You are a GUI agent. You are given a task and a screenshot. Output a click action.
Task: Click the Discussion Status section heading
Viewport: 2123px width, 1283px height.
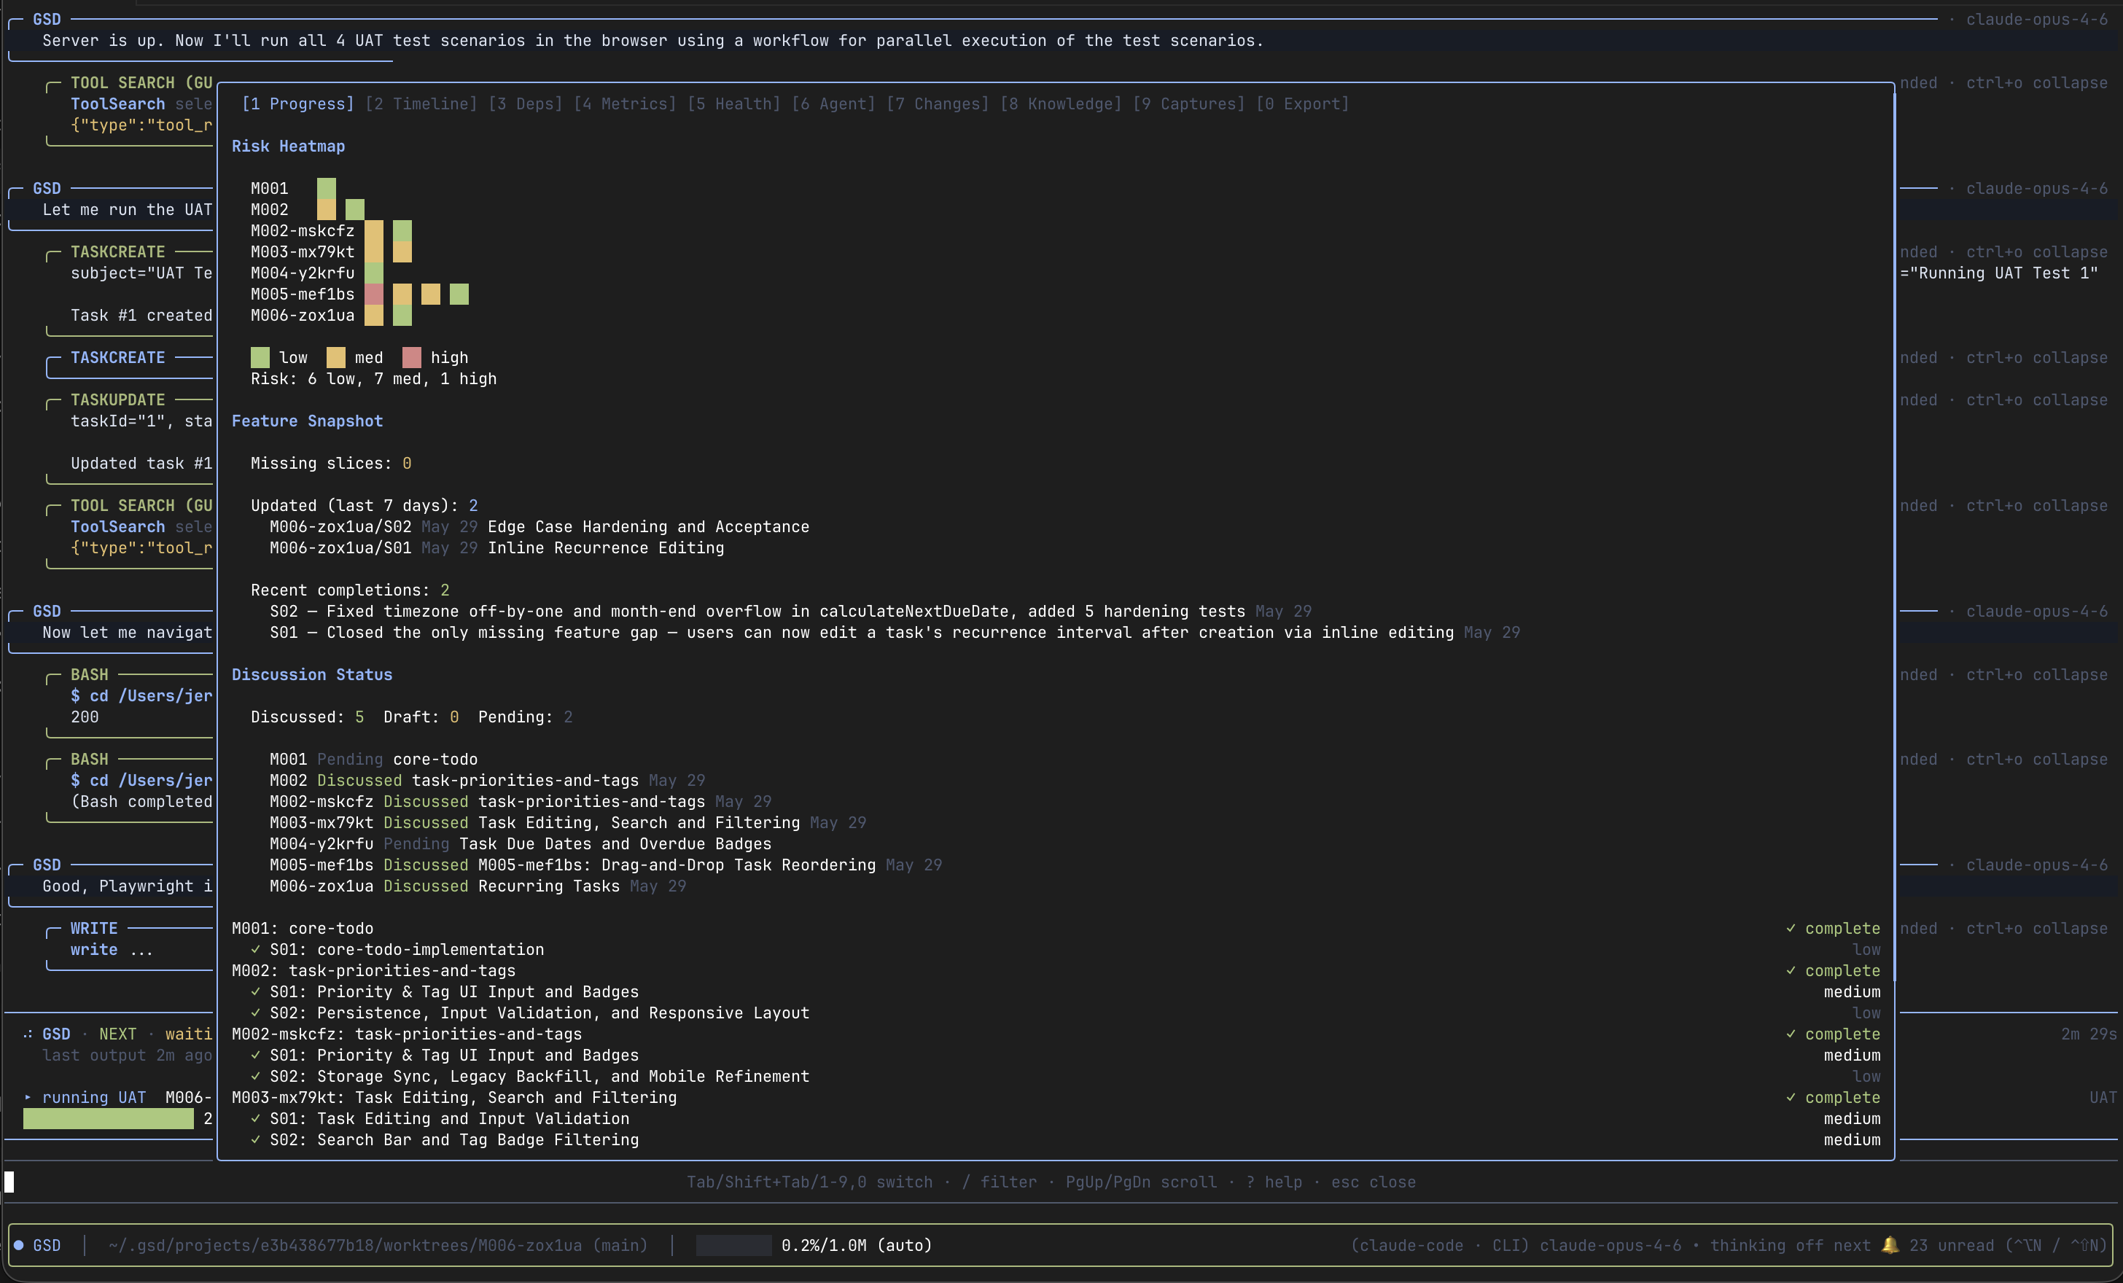312,675
